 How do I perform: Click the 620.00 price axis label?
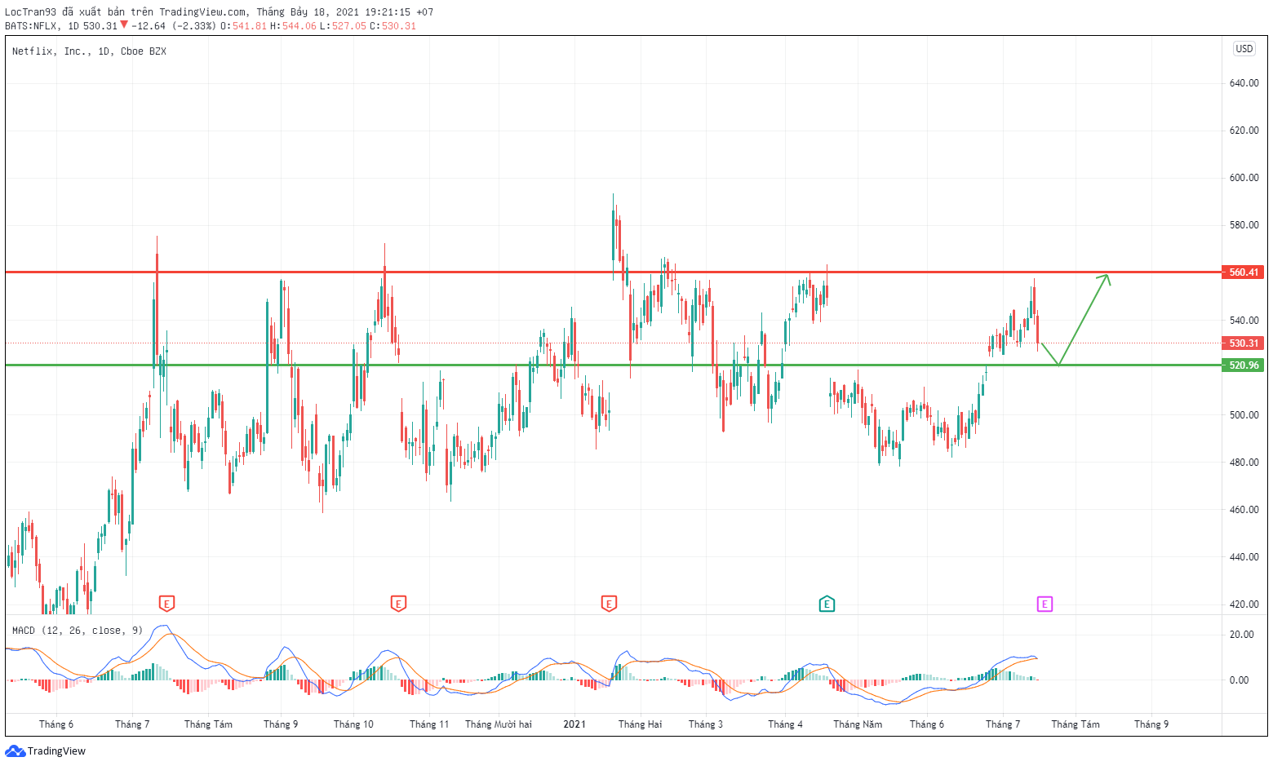pyautogui.click(x=1244, y=131)
